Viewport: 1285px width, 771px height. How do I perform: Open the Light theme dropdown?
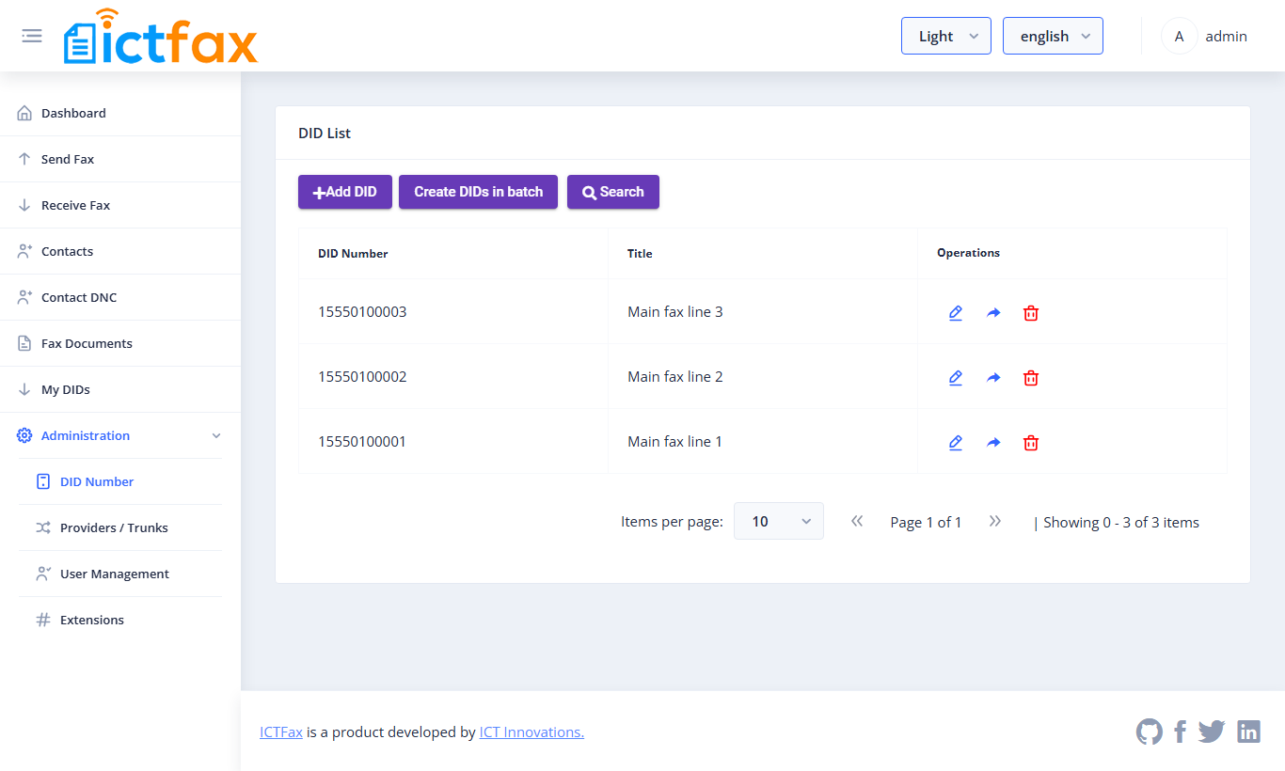point(946,36)
